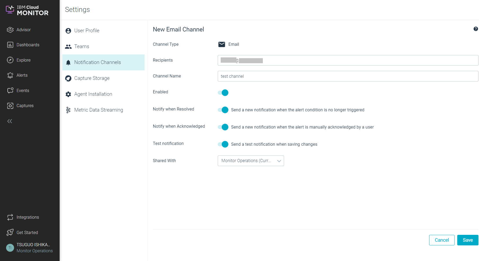Click Monitor Operations team label
Image resolution: width=479 pixels, height=261 pixels.
pos(35,251)
